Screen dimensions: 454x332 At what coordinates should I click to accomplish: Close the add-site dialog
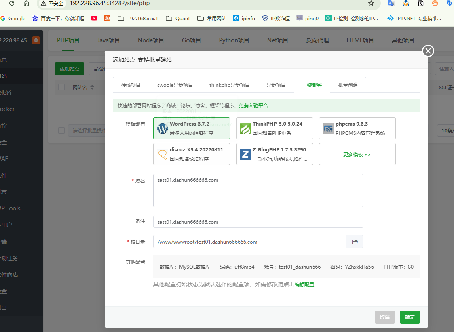[x=428, y=51]
